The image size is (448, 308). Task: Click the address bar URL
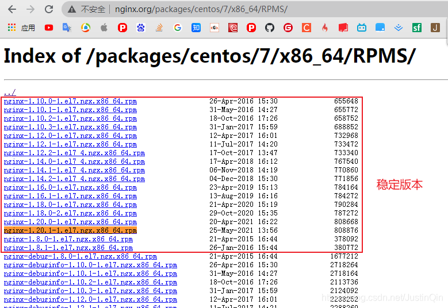[201, 9]
